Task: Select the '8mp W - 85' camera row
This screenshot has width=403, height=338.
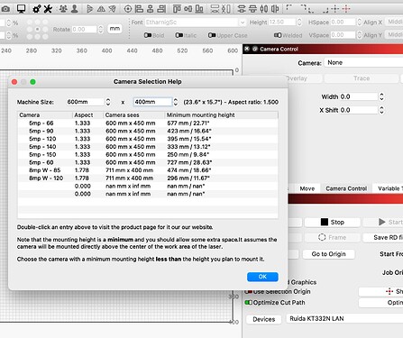Action: click(x=148, y=170)
